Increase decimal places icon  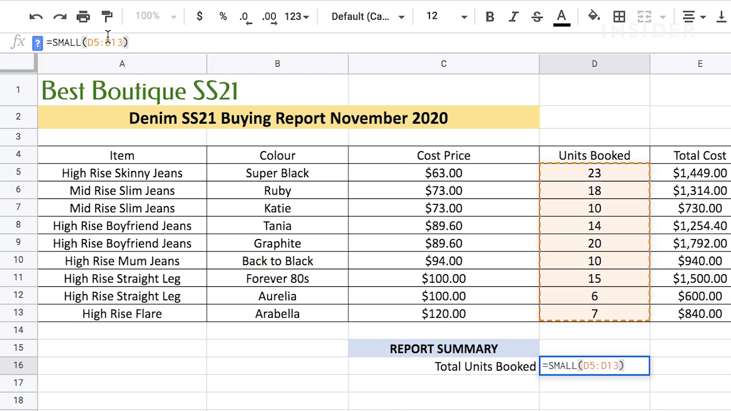269,17
